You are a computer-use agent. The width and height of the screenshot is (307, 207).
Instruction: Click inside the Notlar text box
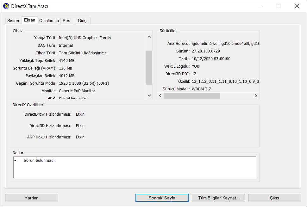tap(135, 167)
